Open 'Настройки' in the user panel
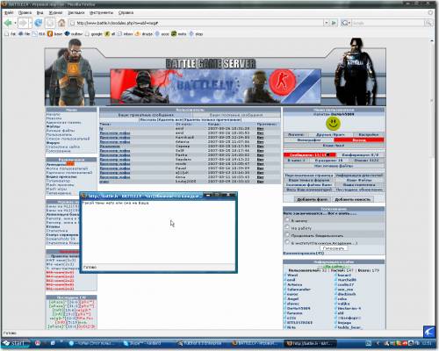The height and width of the screenshot is (351, 439). [369, 135]
